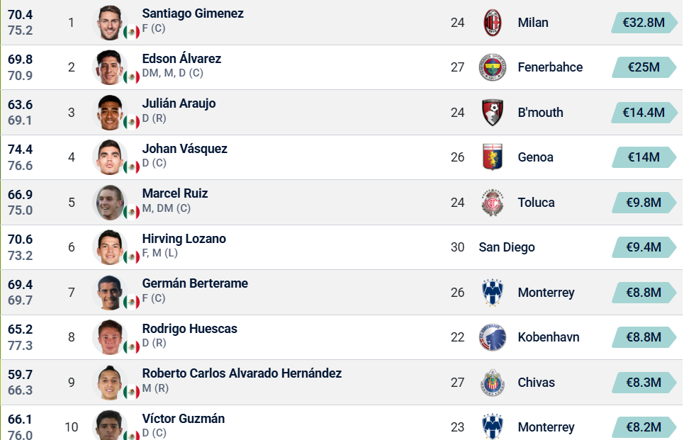Click the San Diego team name
This screenshot has width=684, height=440.
[x=507, y=247]
